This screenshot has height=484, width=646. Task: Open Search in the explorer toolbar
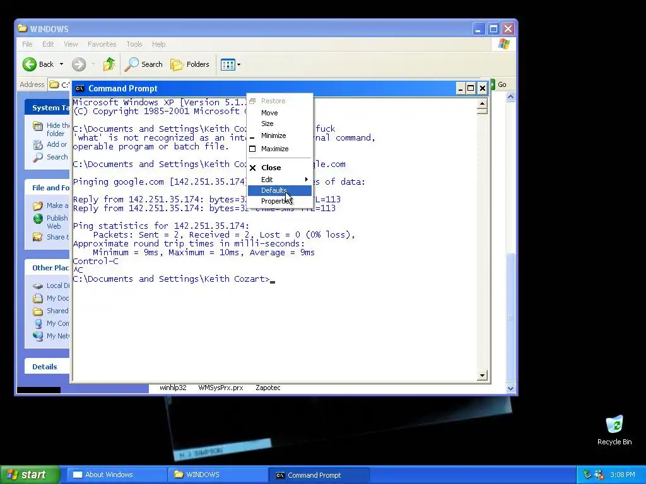[144, 64]
